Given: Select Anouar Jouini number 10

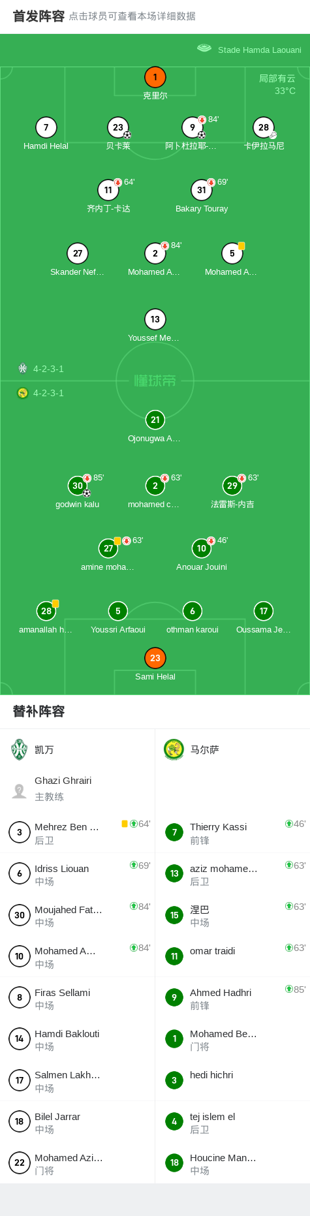Looking at the screenshot, I should (202, 549).
